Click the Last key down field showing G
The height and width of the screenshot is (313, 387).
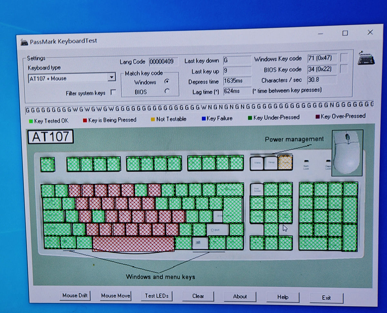(x=237, y=60)
